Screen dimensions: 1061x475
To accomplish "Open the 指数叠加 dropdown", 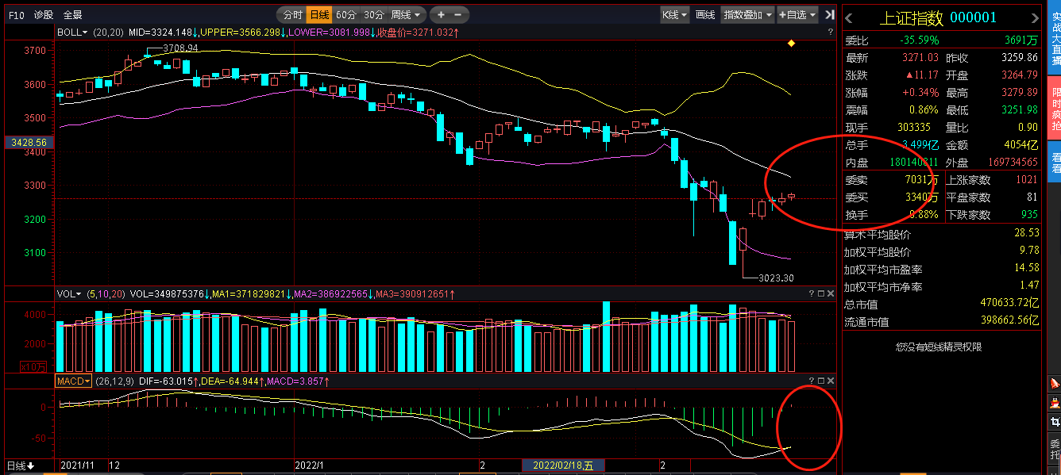I will click(x=747, y=14).
